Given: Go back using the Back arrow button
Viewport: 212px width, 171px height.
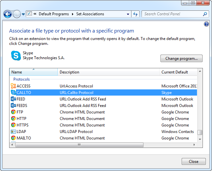Looking at the screenshot, I should [x=8, y=14].
